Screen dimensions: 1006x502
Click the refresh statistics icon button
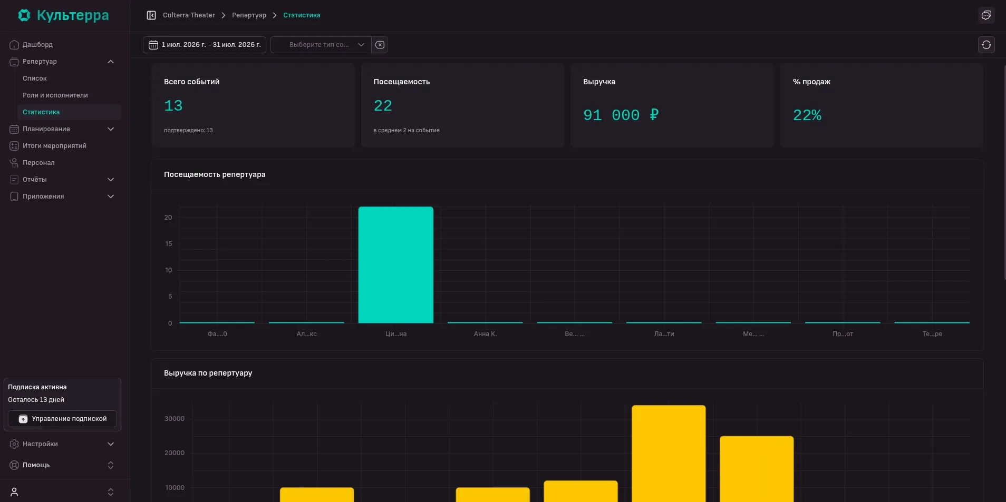pos(986,45)
